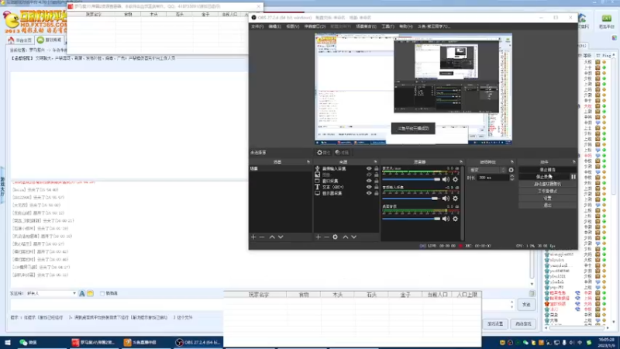This screenshot has height=349, width=620.
Task: Open the Windows Start button
Action: tap(7, 343)
